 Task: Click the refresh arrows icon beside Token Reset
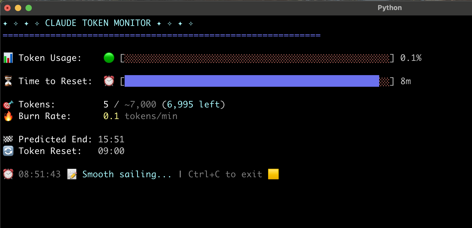pyautogui.click(x=8, y=151)
